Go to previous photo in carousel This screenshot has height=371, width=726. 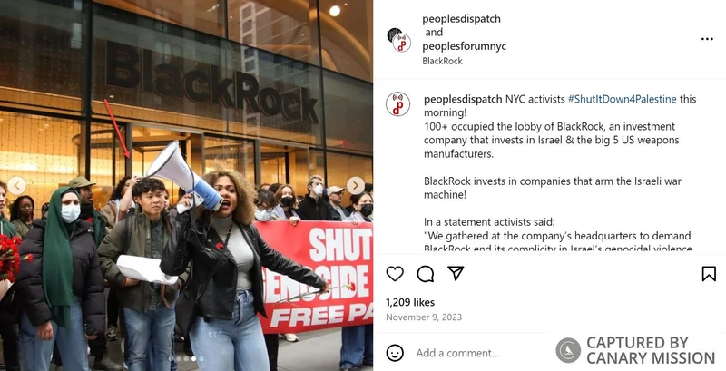tap(16, 185)
